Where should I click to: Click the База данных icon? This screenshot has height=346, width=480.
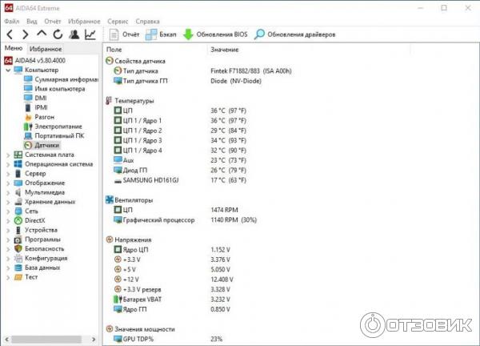pyautogui.click(x=18, y=268)
